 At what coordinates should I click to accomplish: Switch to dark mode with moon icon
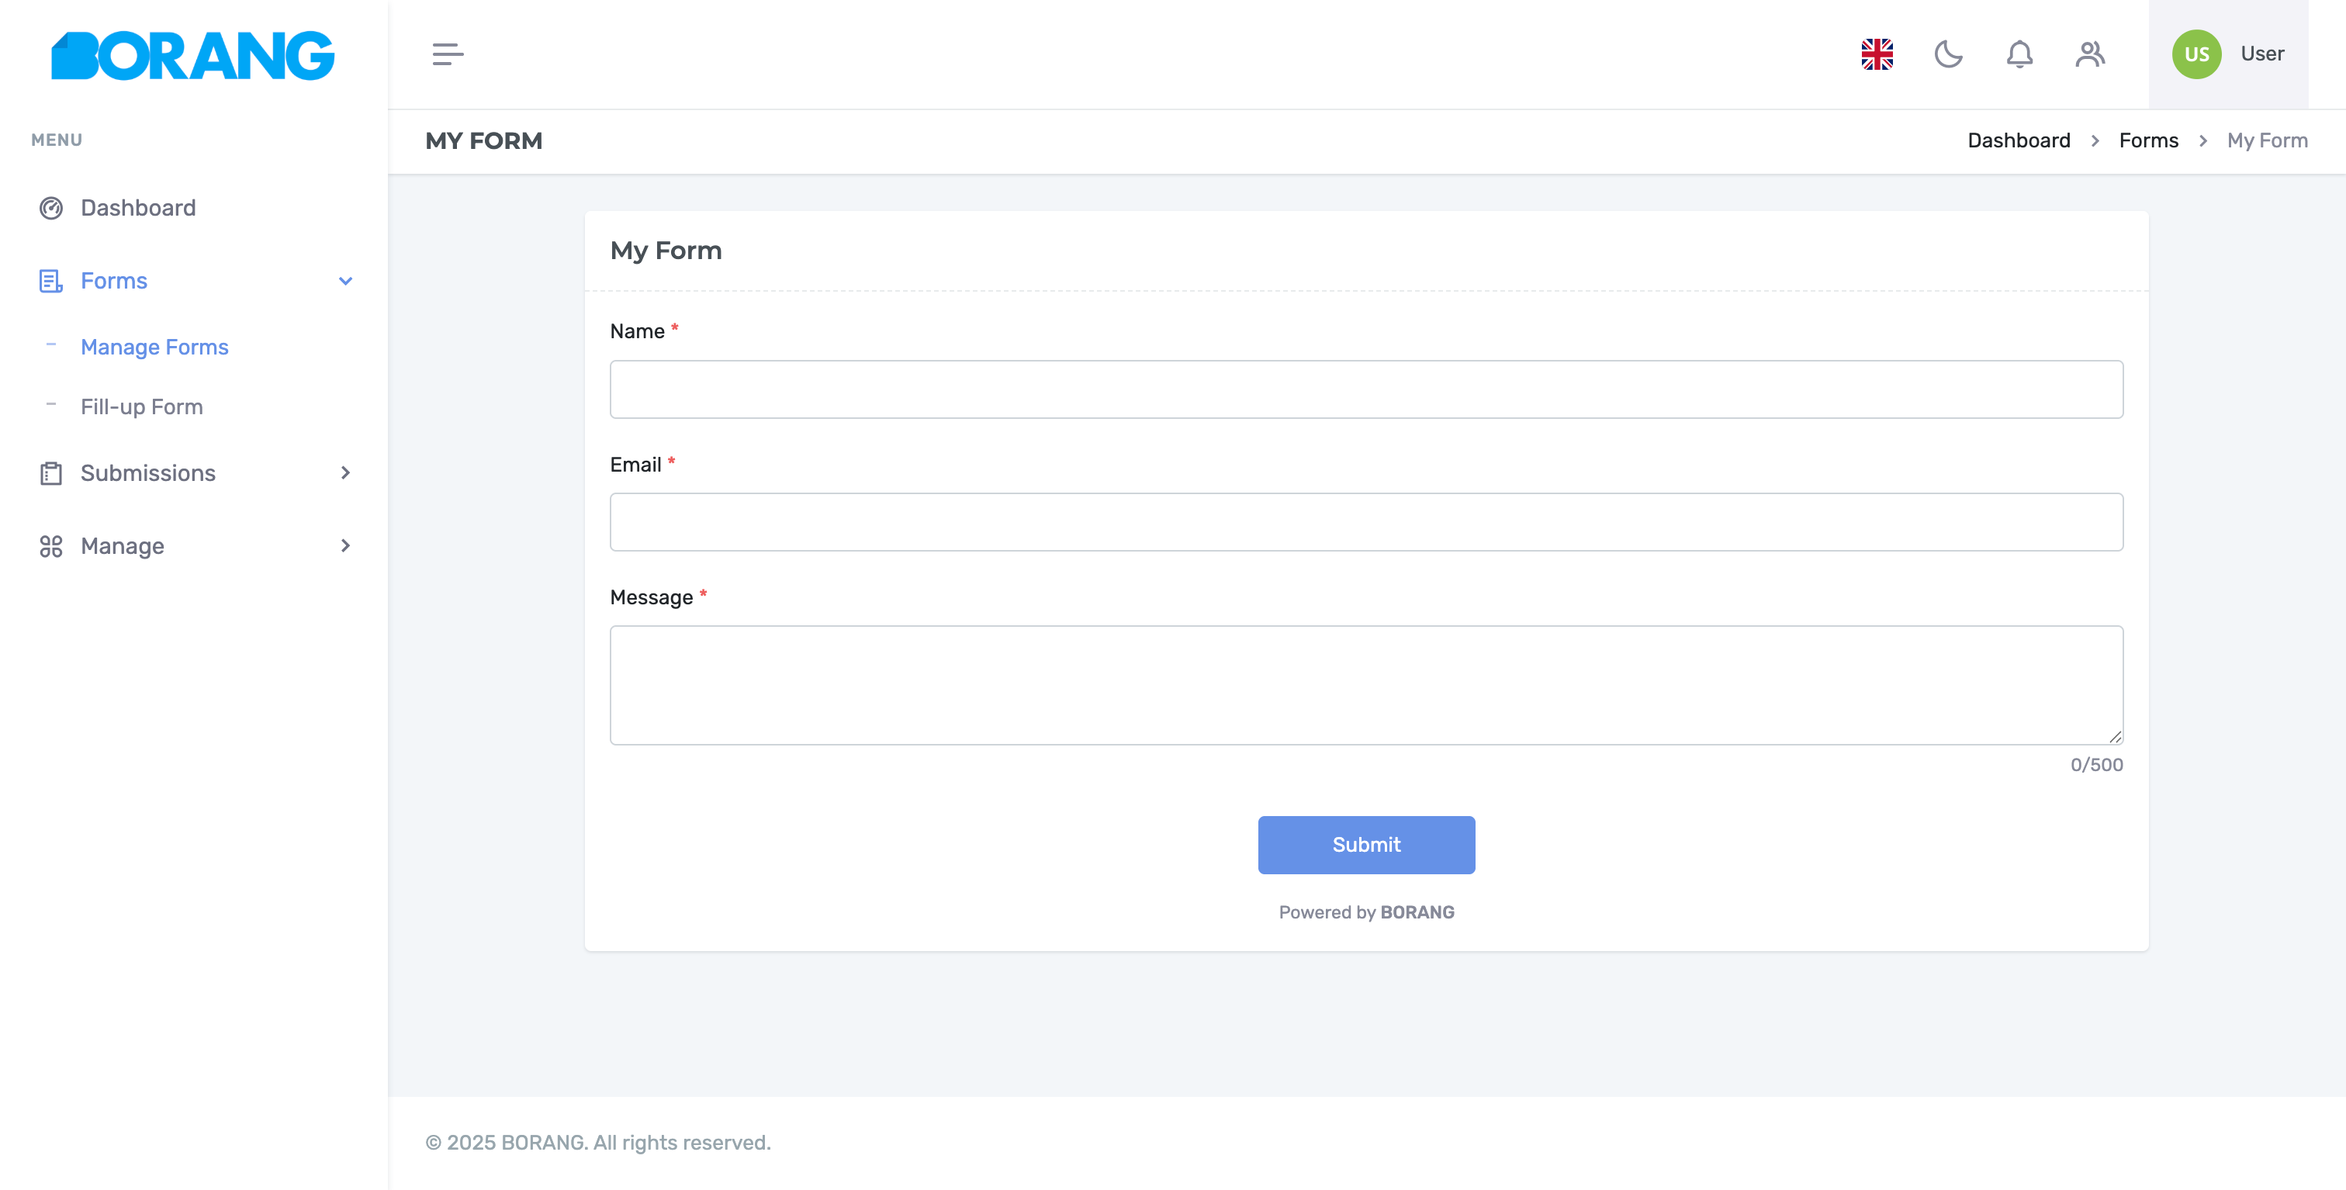[x=1948, y=54]
